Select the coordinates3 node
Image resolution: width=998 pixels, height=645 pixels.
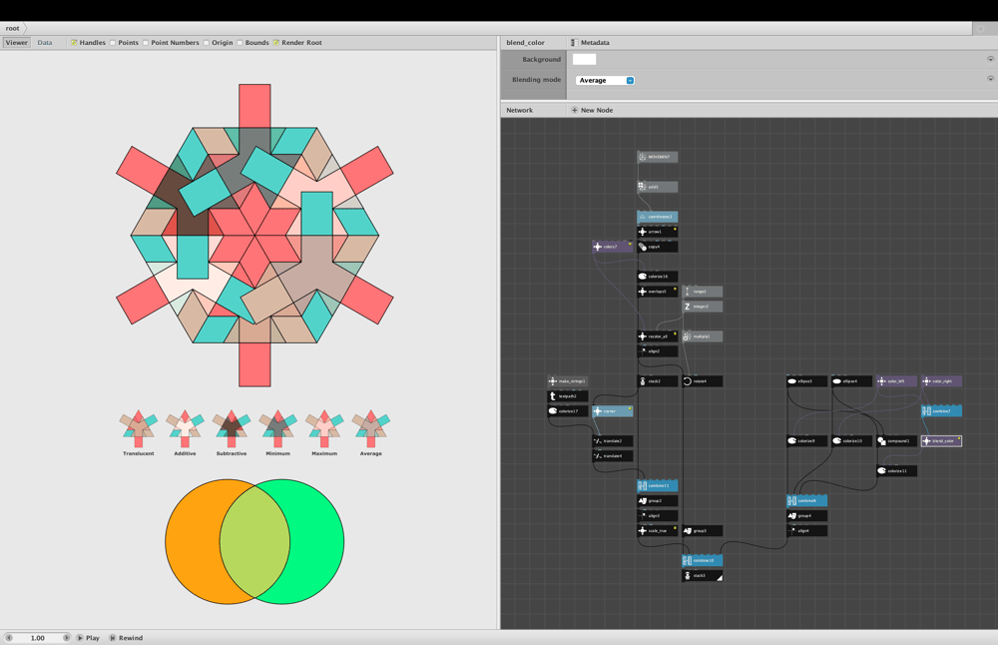(x=658, y=217)
